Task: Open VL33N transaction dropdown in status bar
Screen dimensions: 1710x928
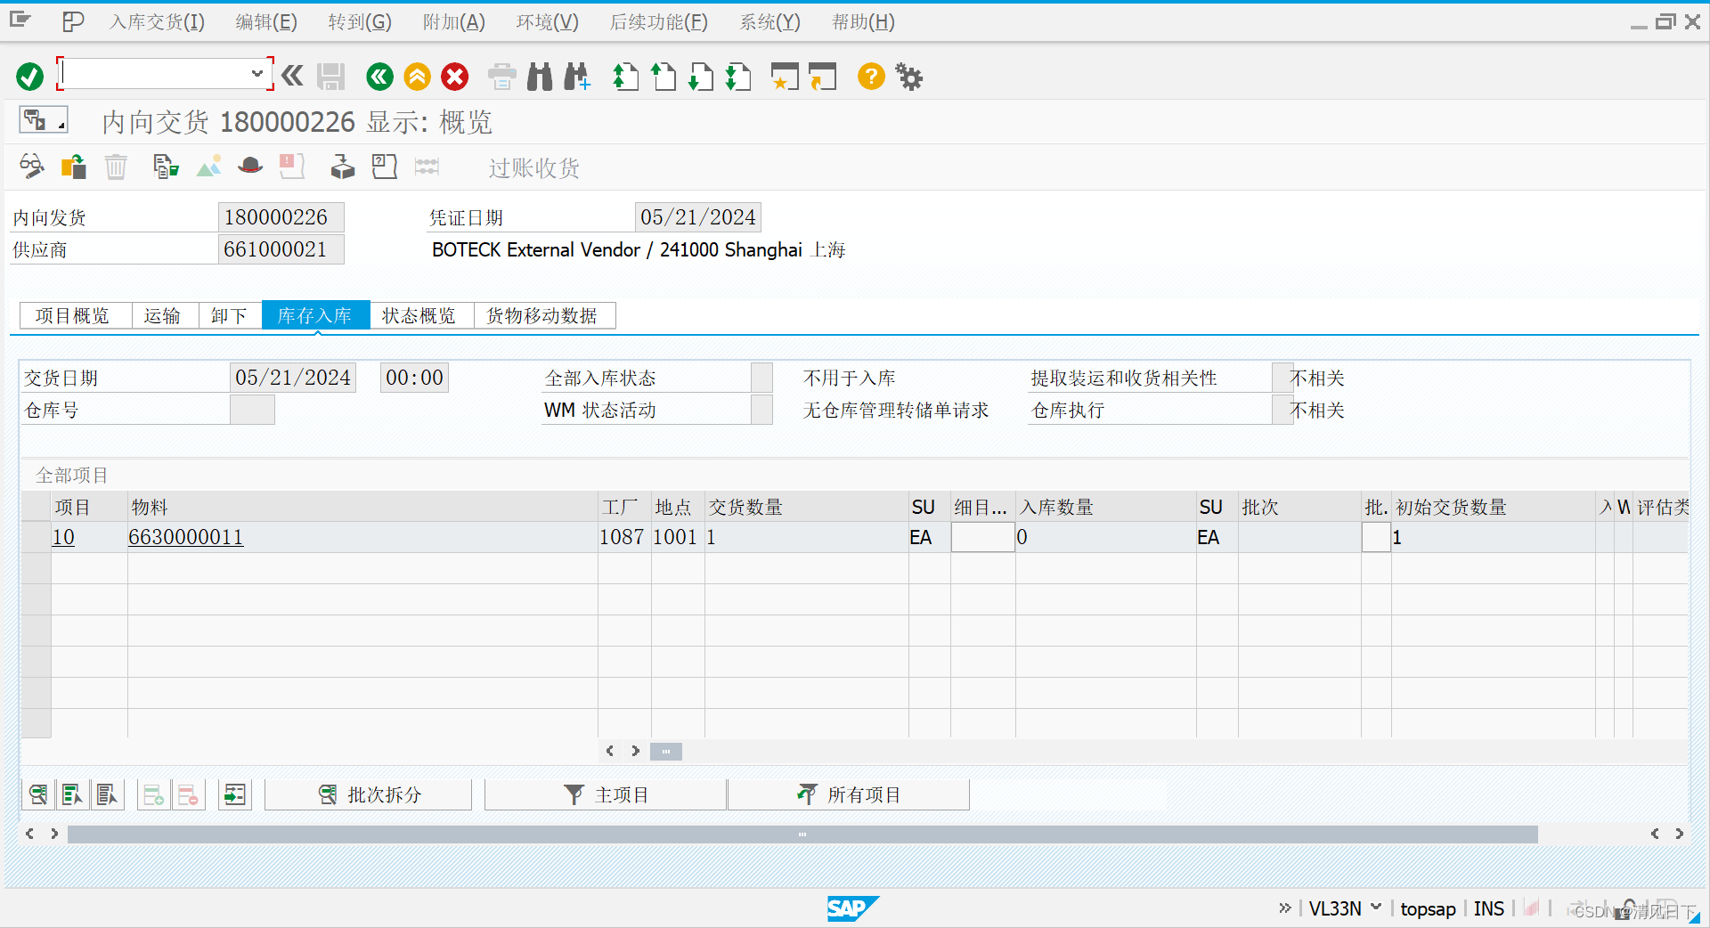Action: coord(1376,908)
